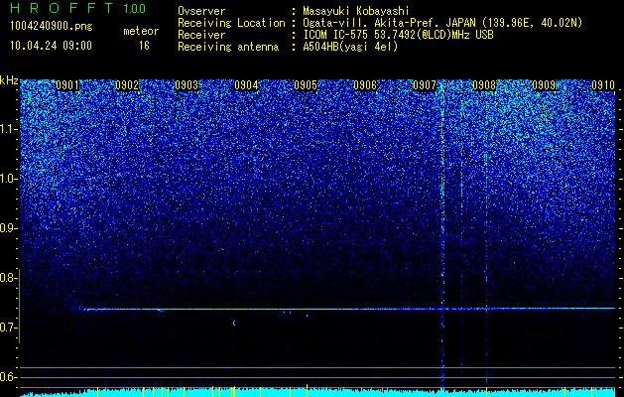Screen dimensions: 624x397
Task: Click the version number 1.0.0
Action: click(135, 9)
